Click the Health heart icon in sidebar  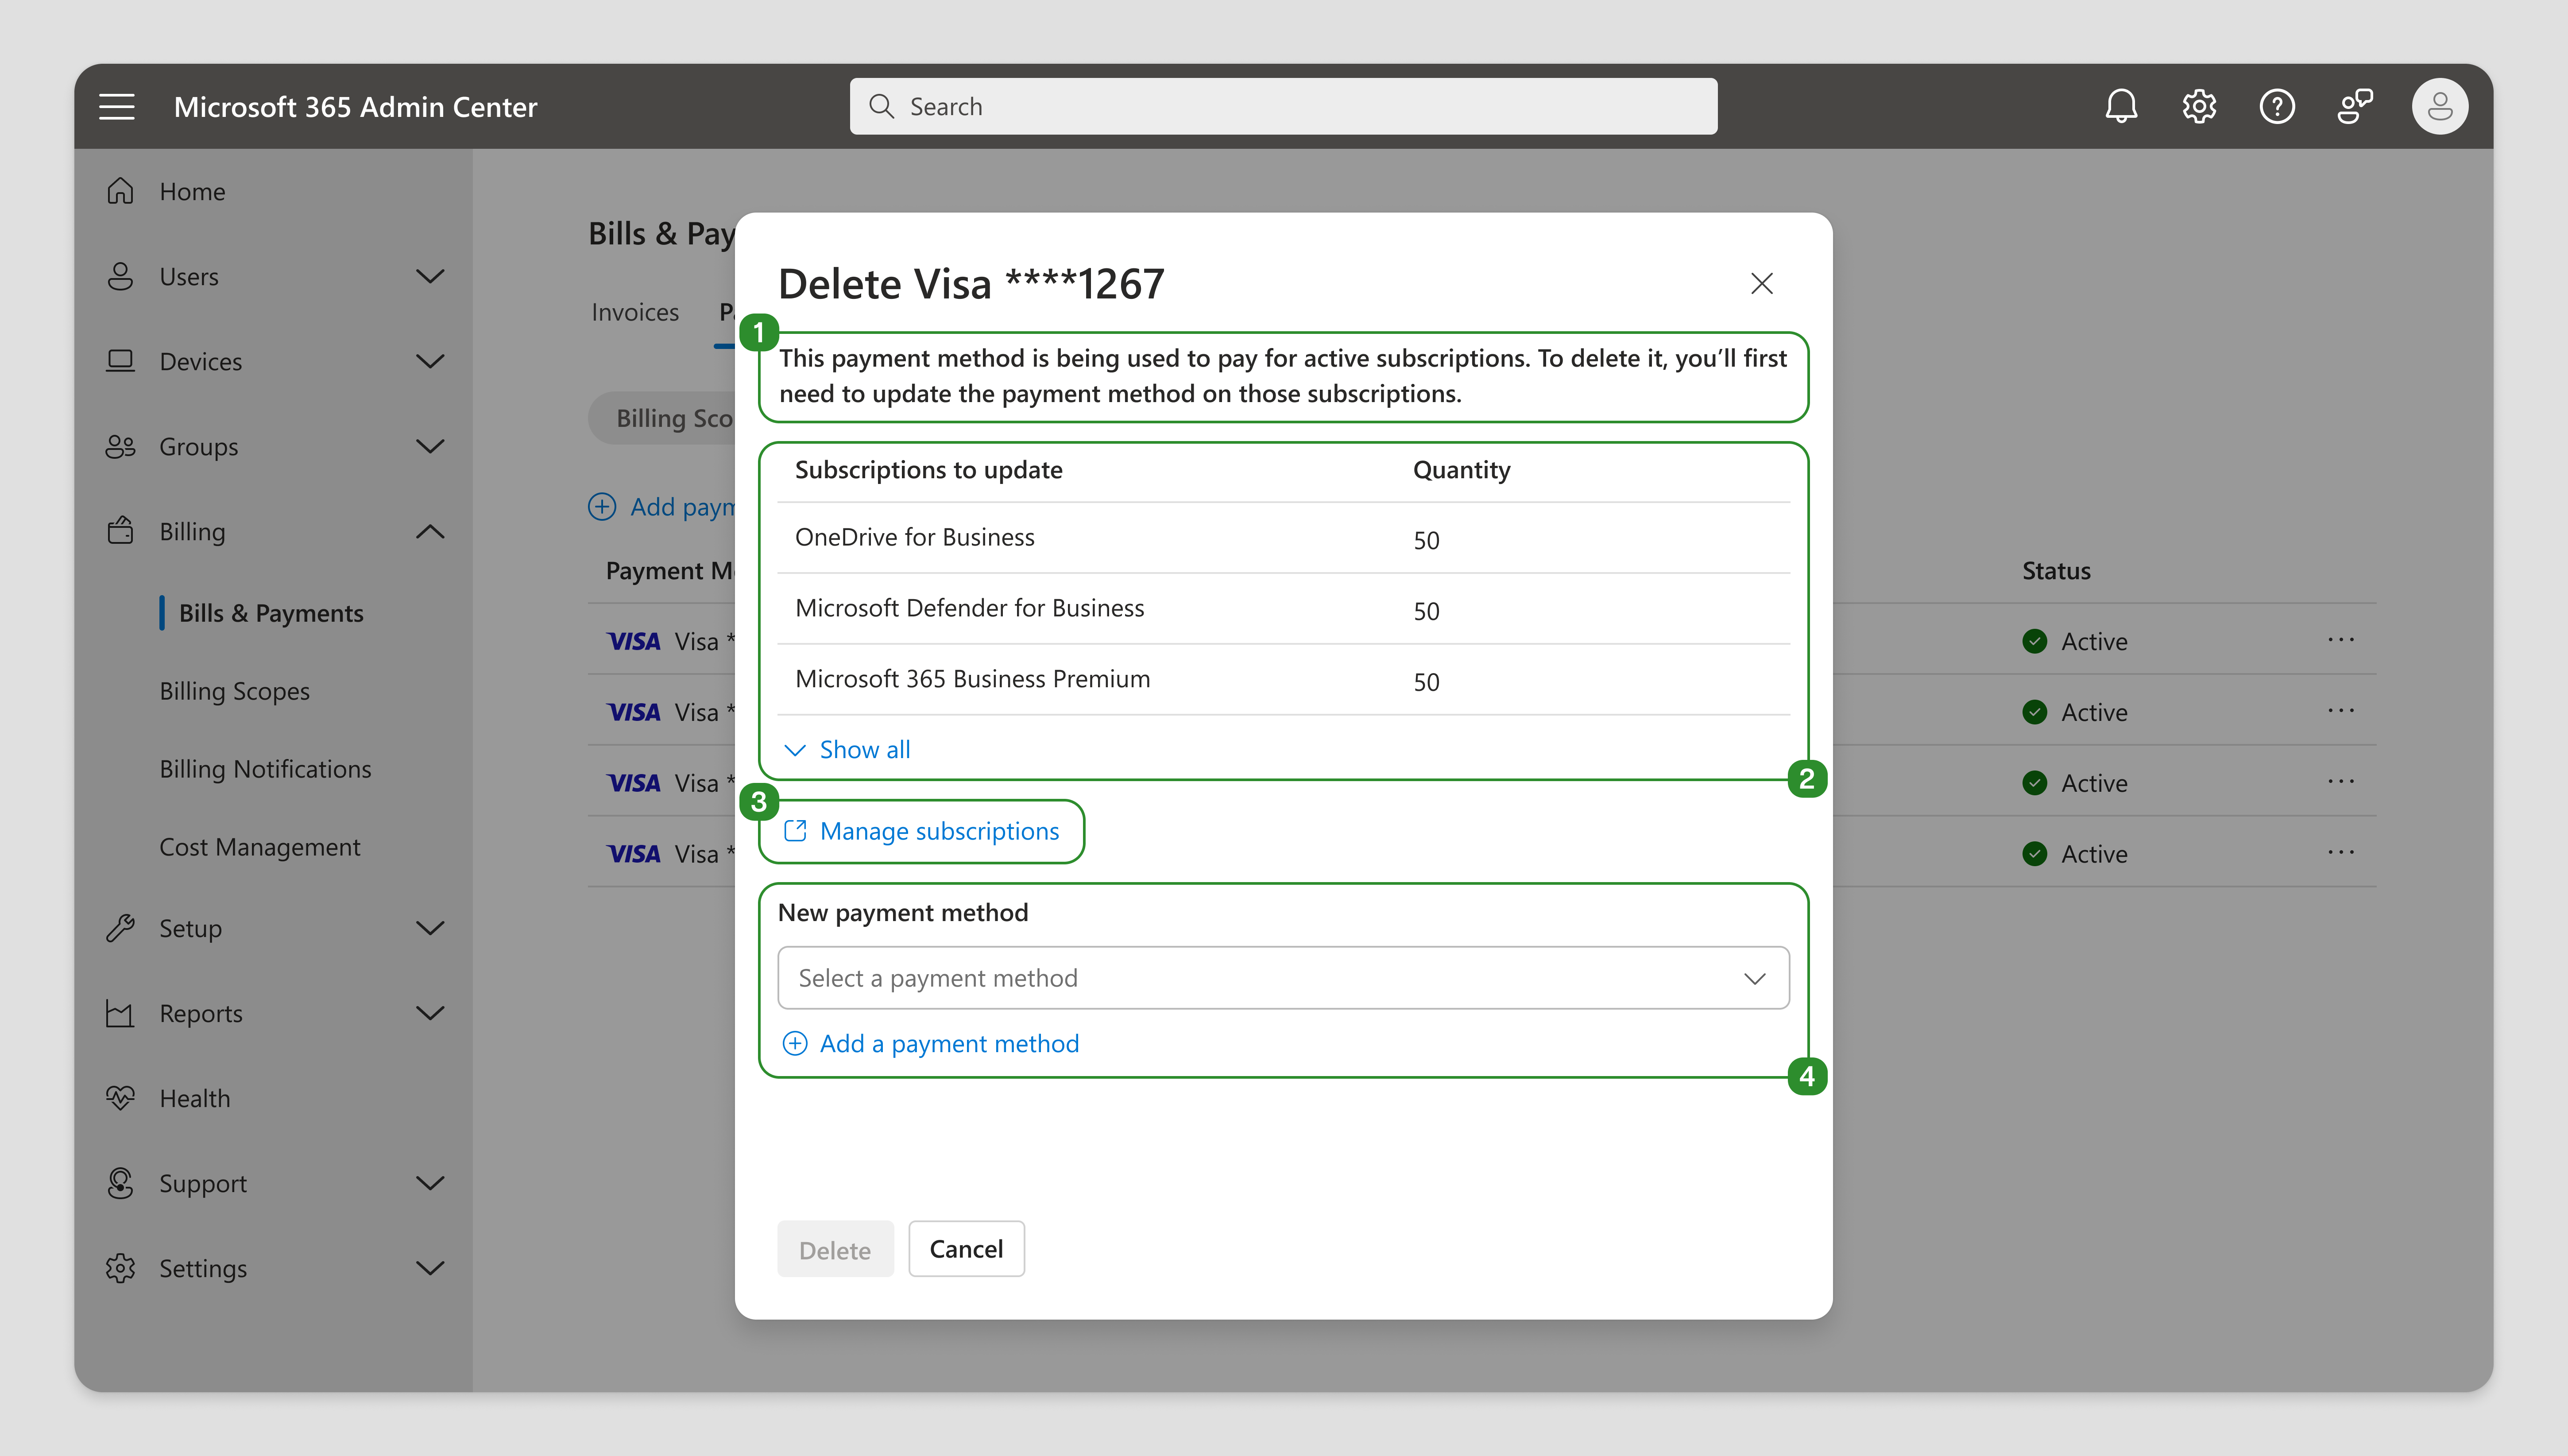pos(120,1098)
